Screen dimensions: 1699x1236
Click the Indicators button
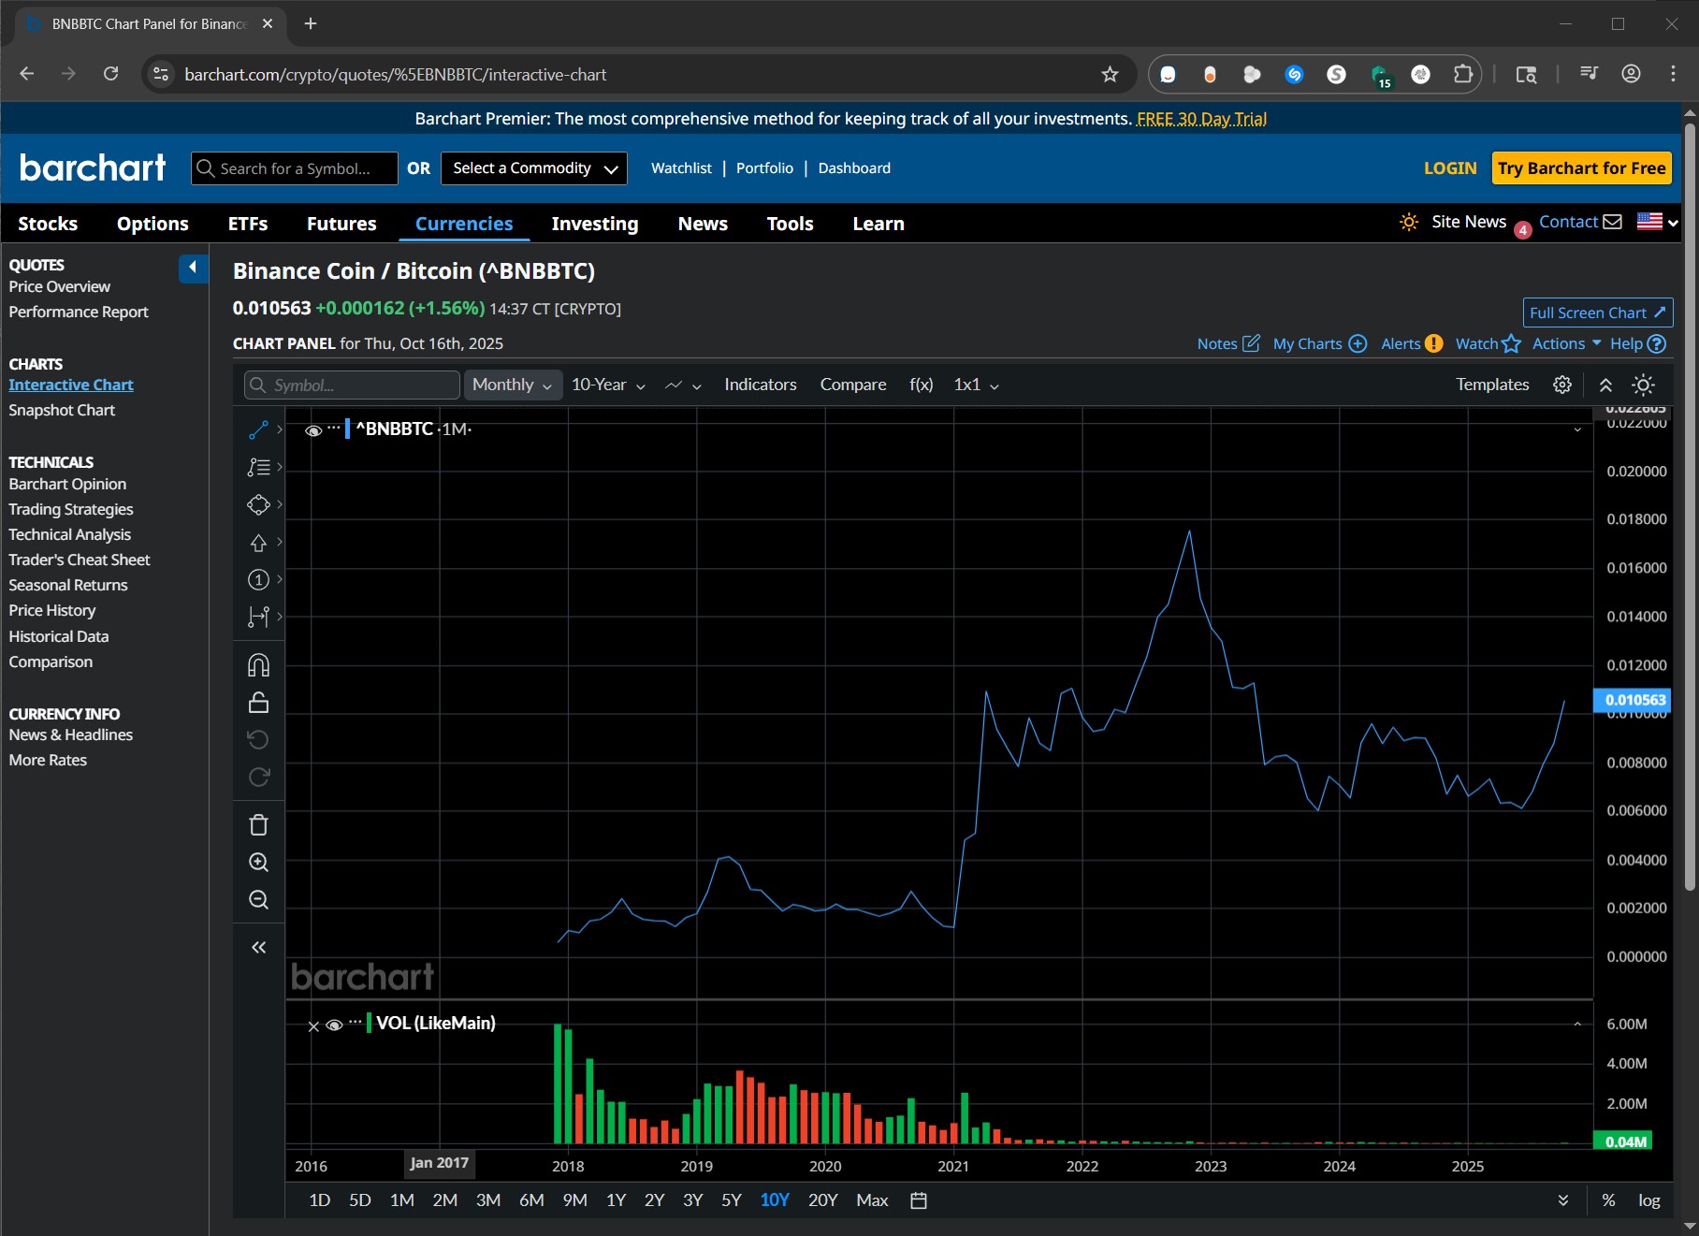coord(761,385)
